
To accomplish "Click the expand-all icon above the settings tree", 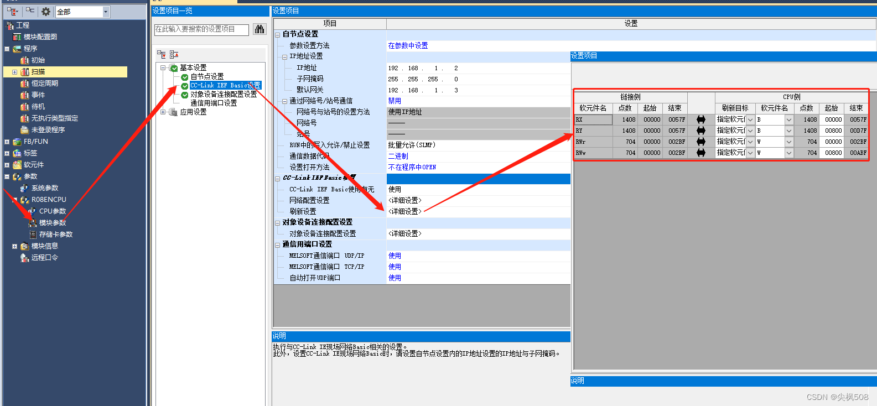I will click(161, 54).
